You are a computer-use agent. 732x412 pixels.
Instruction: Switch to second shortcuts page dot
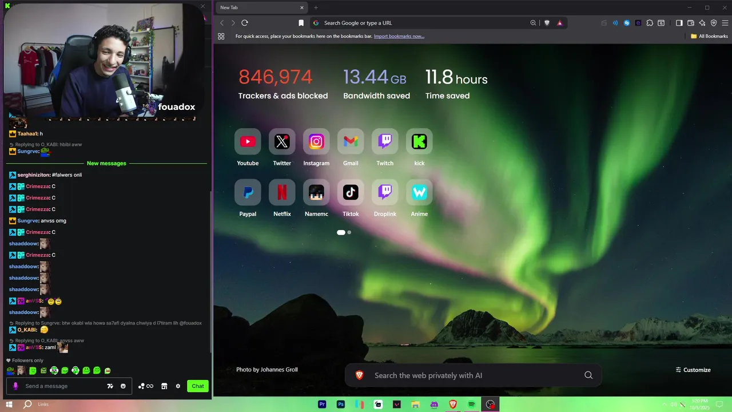[x=349, y=232]
